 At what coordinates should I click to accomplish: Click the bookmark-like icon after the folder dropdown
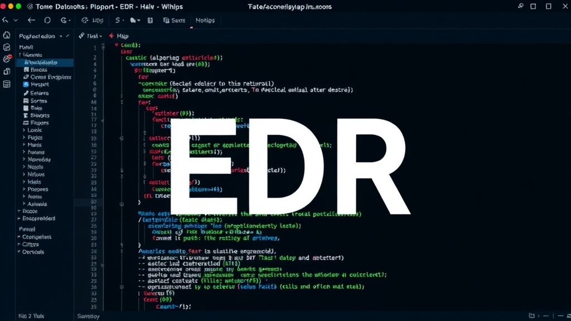tap(150, 21)
